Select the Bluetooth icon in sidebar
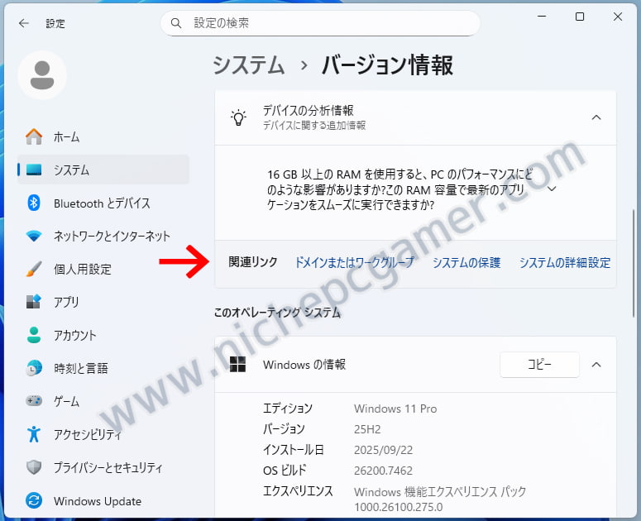641x521 pixels. (34, 203)
